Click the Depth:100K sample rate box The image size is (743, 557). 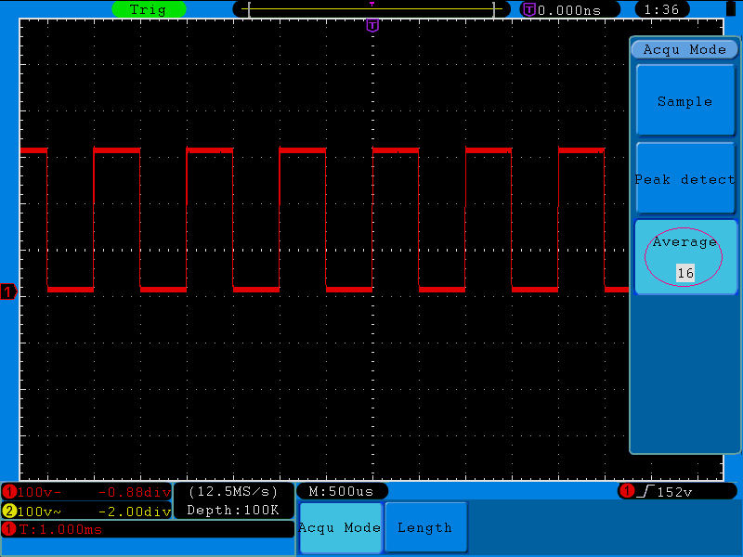234,500
